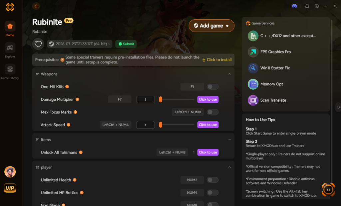Collapse the player section
Screen dimensions: 341x206
(x=229, y=167)
